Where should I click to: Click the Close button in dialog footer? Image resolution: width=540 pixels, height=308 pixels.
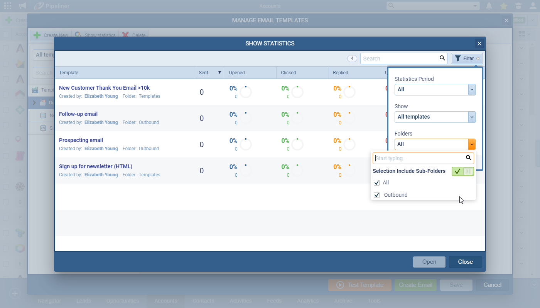tap(465, 262)
